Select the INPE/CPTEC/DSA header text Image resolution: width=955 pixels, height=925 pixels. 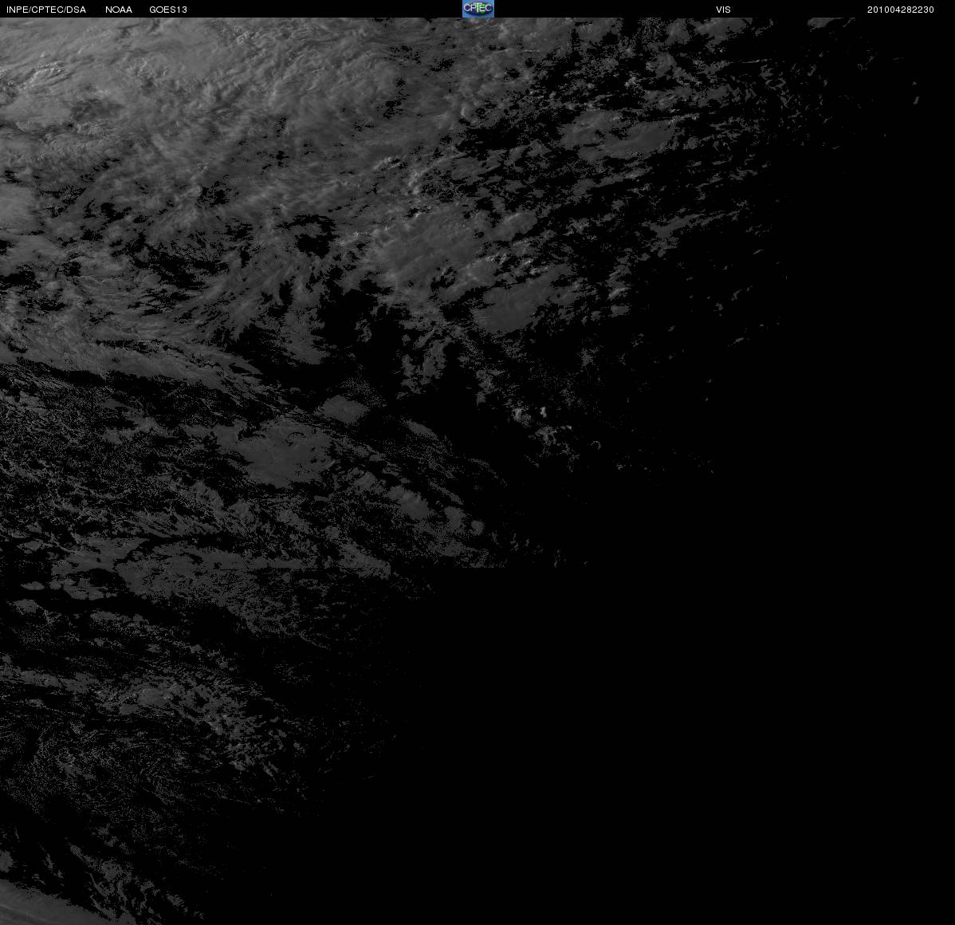(46, 10)
